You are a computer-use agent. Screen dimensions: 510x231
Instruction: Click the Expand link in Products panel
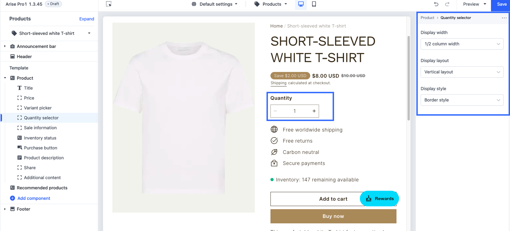coord(87,19)
